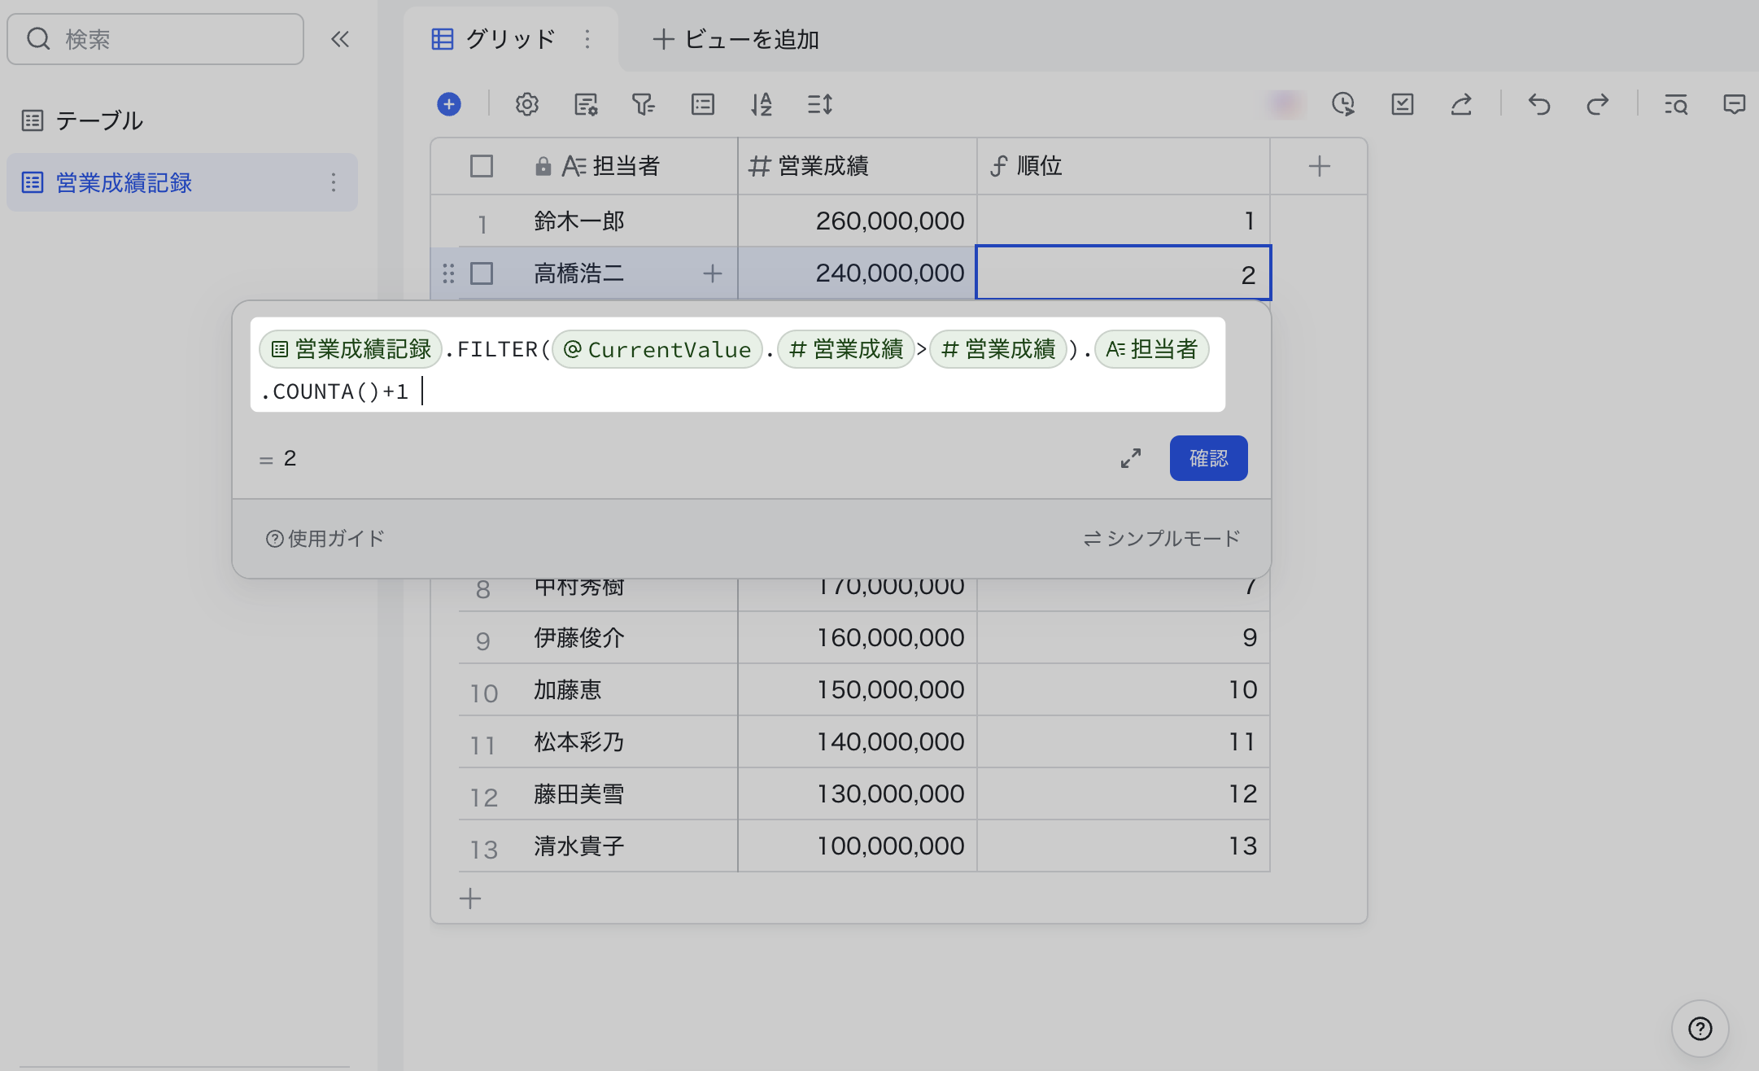The width and height of the screenshot is (1759, 1071).
Task: Expand the formula editor to full size
Action: coord(1130,458)
